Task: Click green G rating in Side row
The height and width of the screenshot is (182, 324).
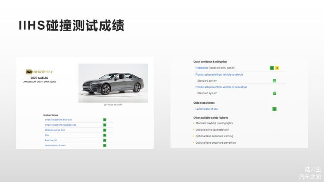Action: pos(105,136)
